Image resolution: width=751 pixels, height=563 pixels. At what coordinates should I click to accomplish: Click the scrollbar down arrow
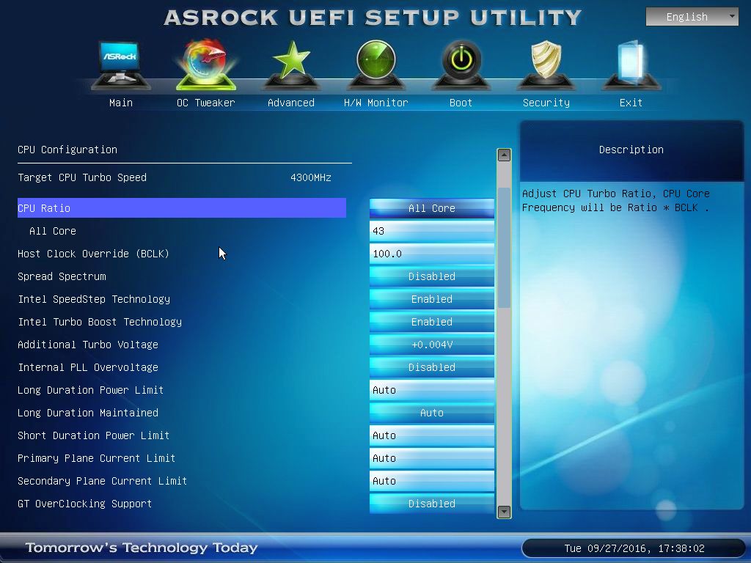click(x=504, y=512)
